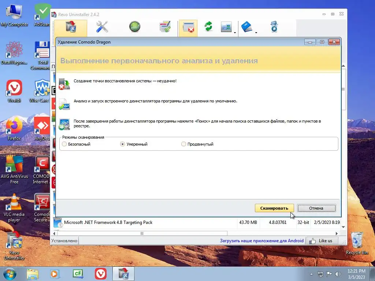Open AdGuard desktop shortcut

click(42, 15)
